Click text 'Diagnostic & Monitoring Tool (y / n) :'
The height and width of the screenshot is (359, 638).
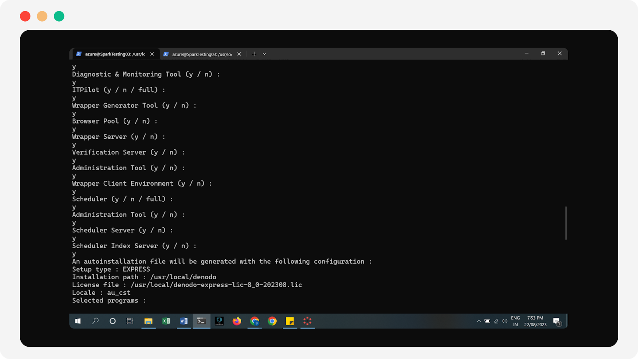146,74
